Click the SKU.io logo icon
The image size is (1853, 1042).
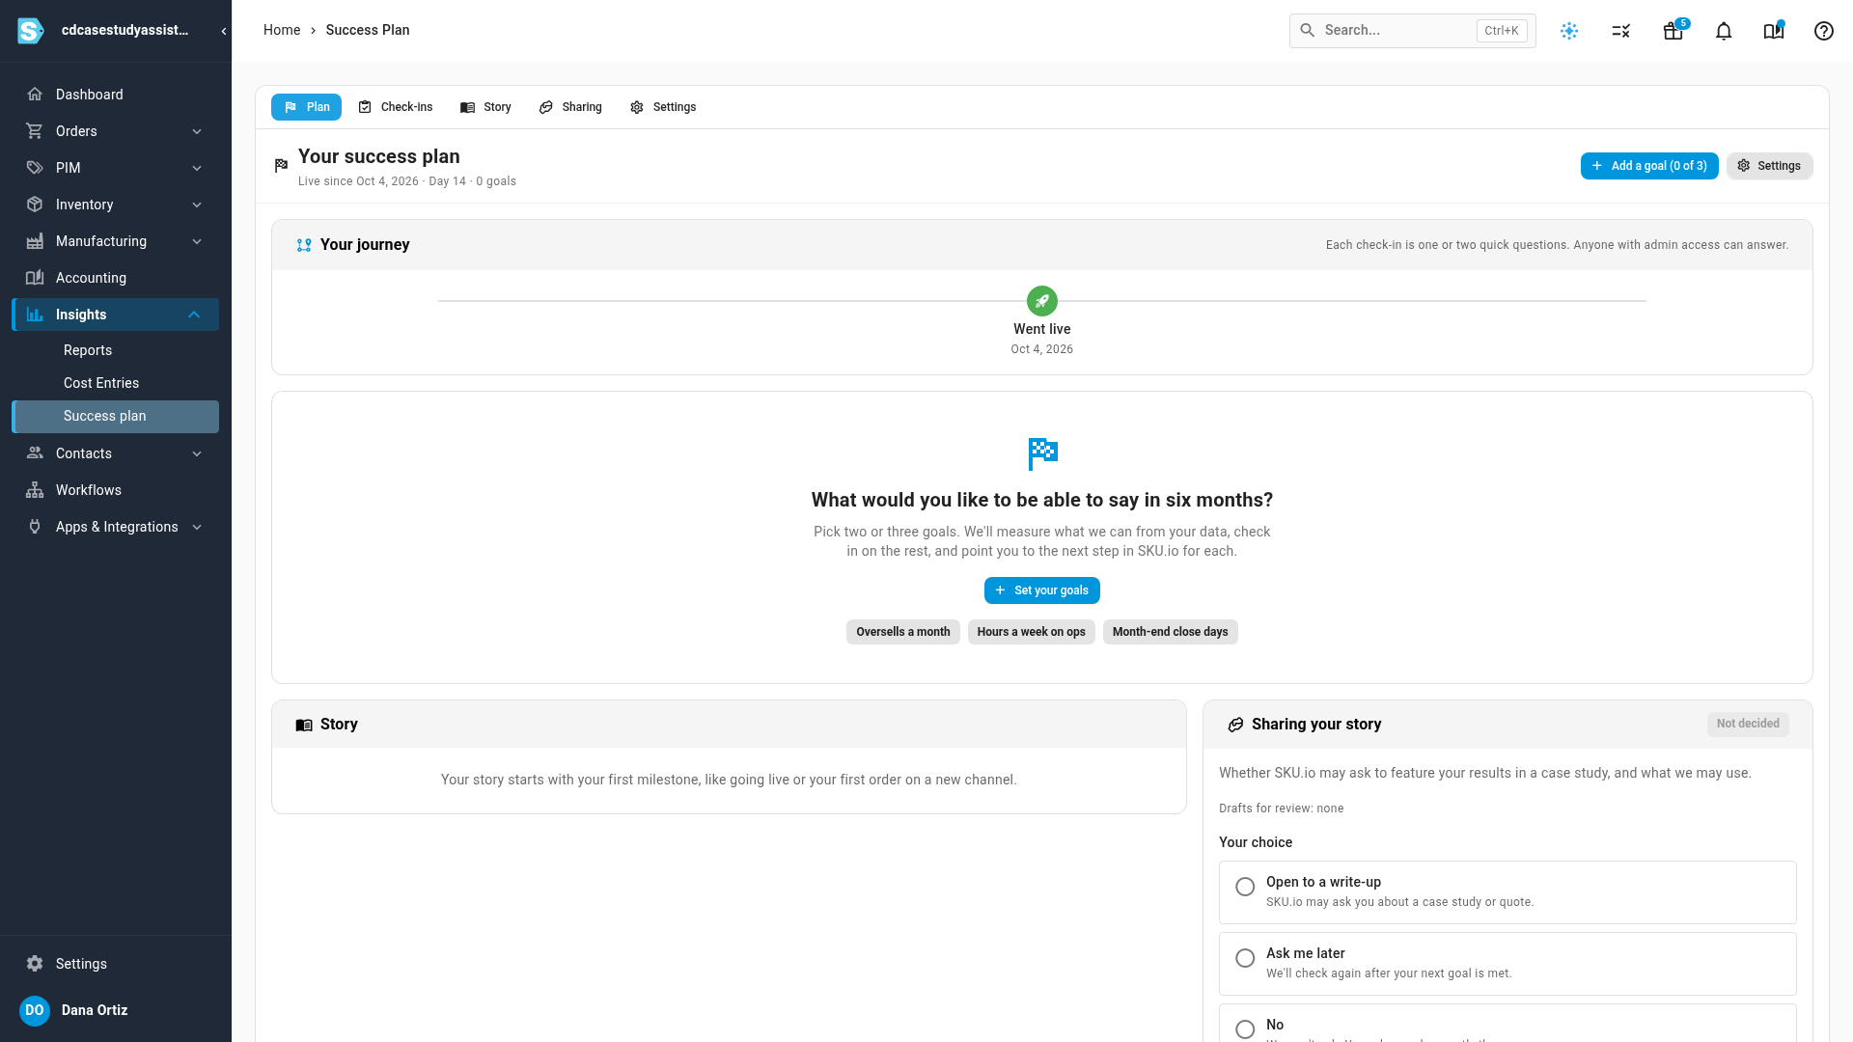click(x=31, y=31)
